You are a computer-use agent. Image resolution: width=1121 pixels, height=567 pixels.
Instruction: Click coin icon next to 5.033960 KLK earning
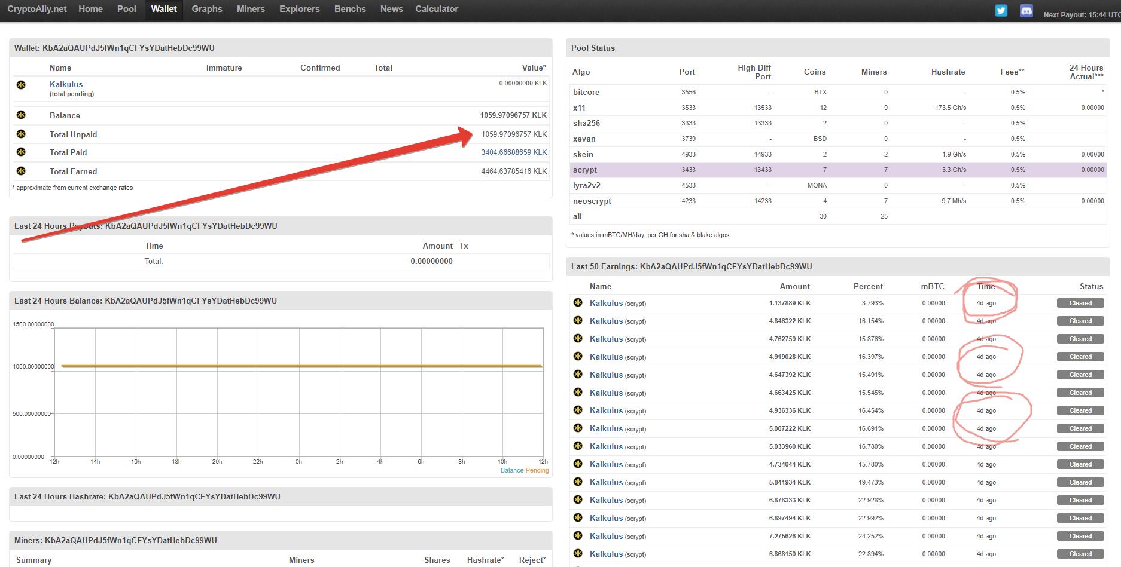578,446
